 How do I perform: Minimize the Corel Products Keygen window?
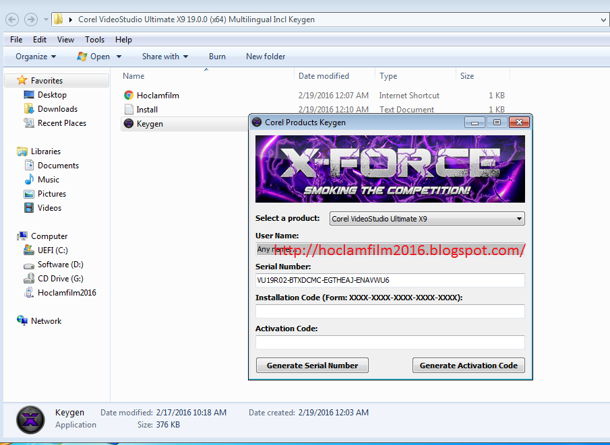(x=475, y=123)
